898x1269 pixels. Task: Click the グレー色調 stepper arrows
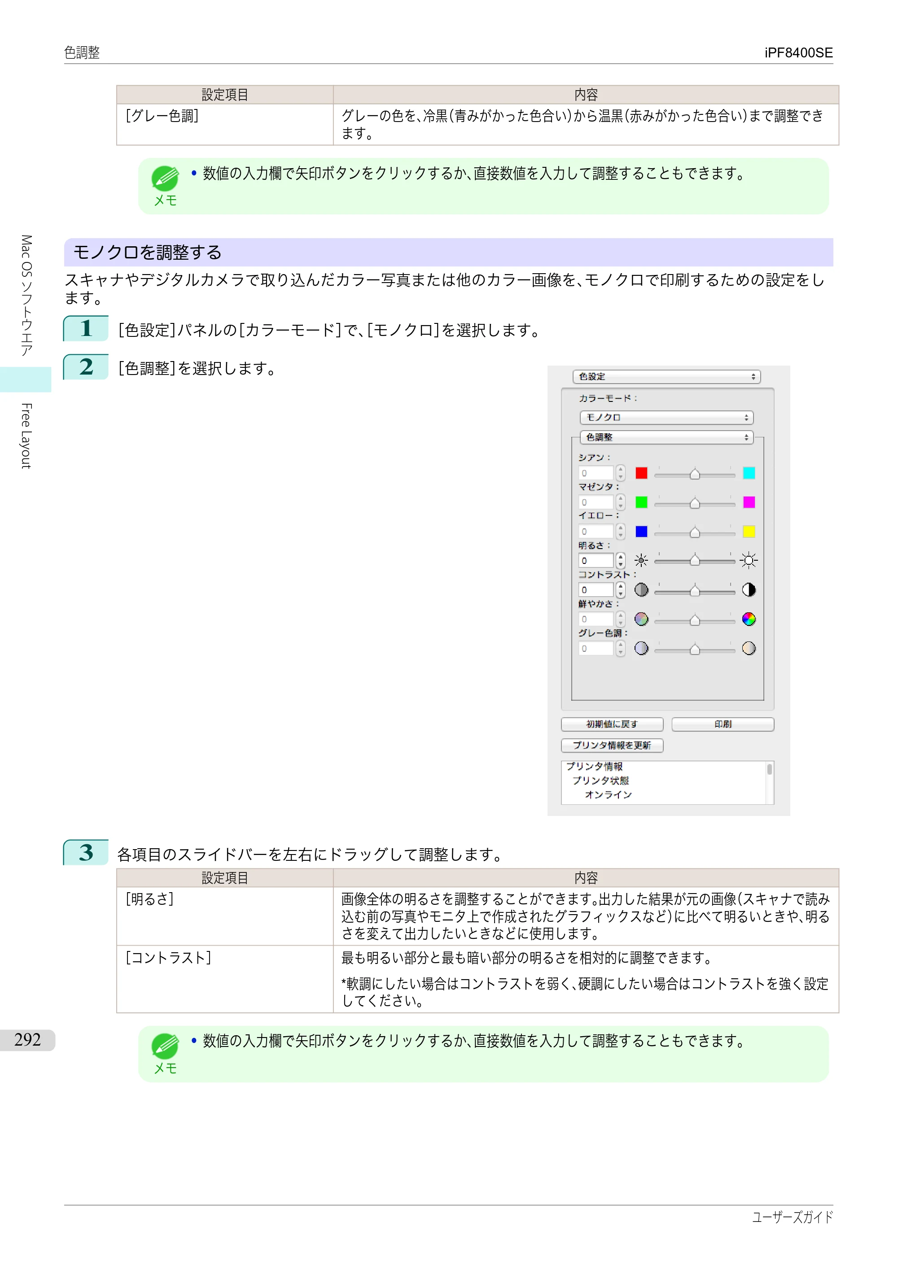coord(620,649)
